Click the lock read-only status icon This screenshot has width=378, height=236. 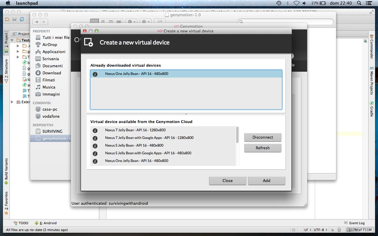(332, 230)
